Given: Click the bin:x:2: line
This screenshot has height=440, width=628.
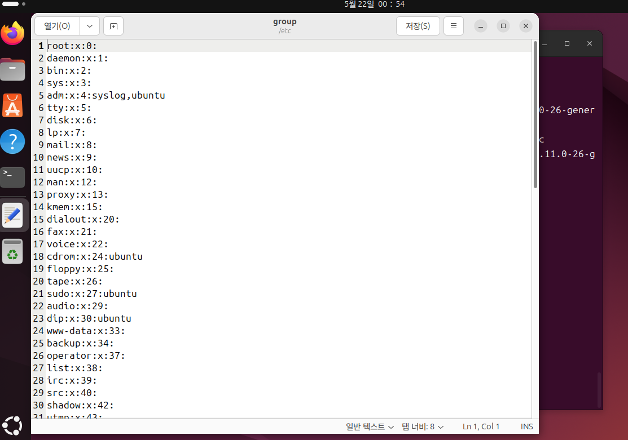Looking at the screenshot, I should (x=69, y=71).
